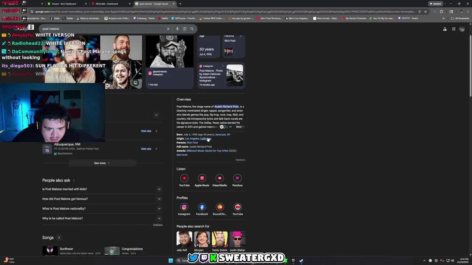Open the @postmalone Instagram image card
This screenshot has height=265, width=472.
coord(169,62)
